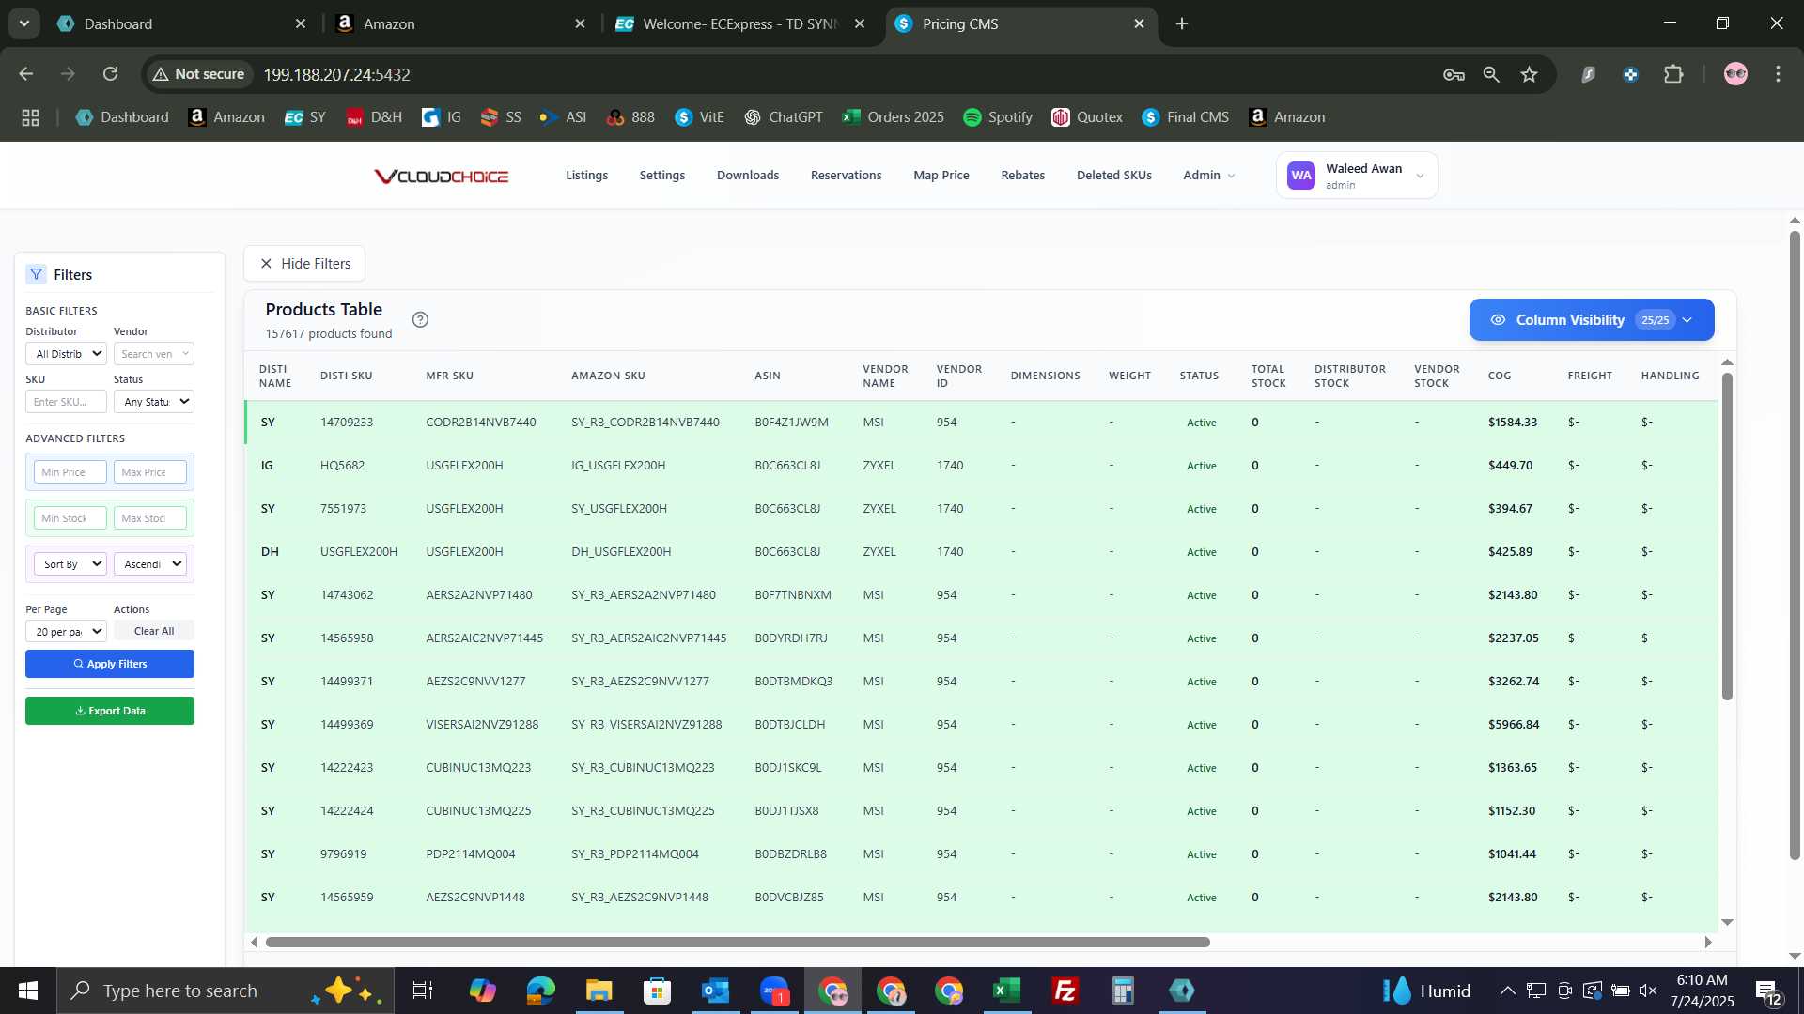Focus the Max Price field
The height and width of the screenshot is (1014, 1804).
pos(150,472)
